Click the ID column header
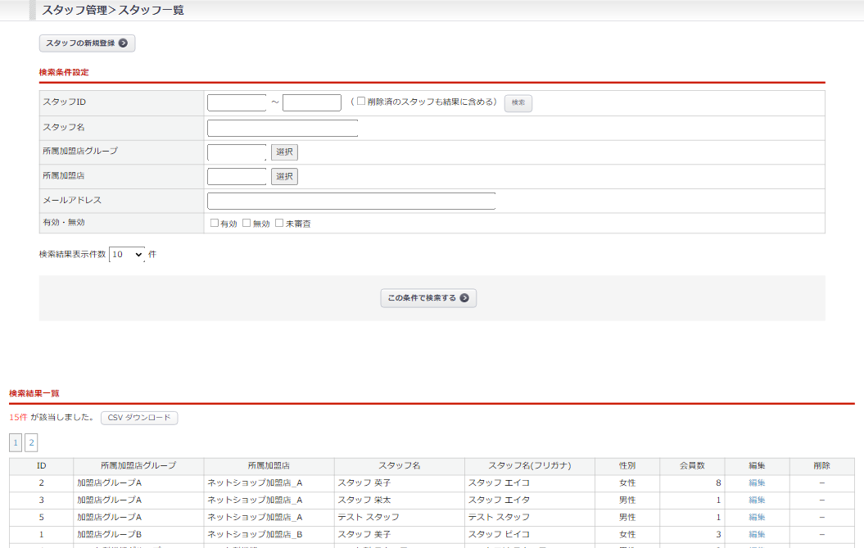Screen dimensions: 864x548 pyautogui.click(x=41, y=466)
